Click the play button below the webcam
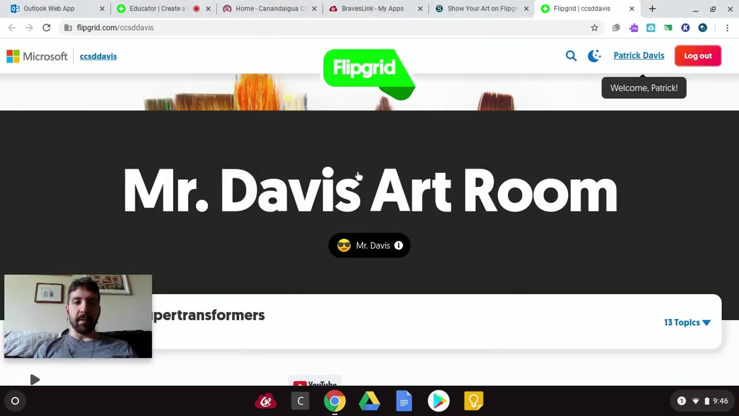Image resolution: width=739 pixels, height=416 pixels. (x=35, y=380)
